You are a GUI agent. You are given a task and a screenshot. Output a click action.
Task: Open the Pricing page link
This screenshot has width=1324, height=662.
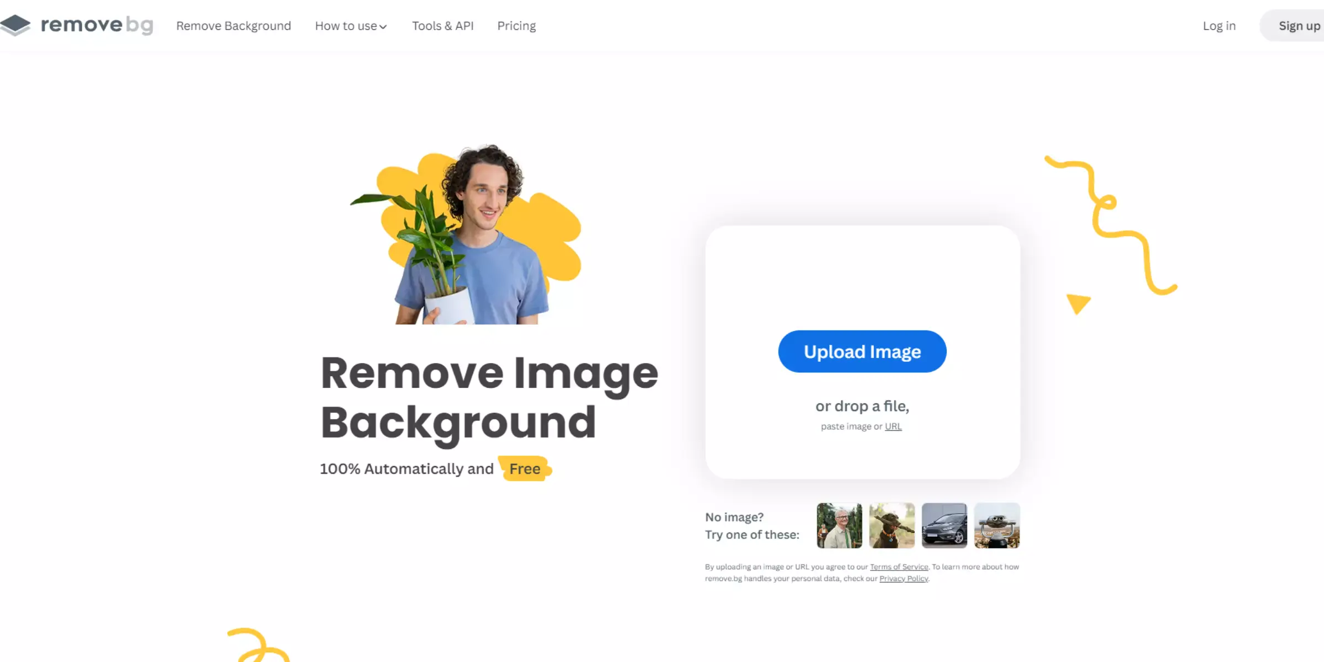point(517,25)
